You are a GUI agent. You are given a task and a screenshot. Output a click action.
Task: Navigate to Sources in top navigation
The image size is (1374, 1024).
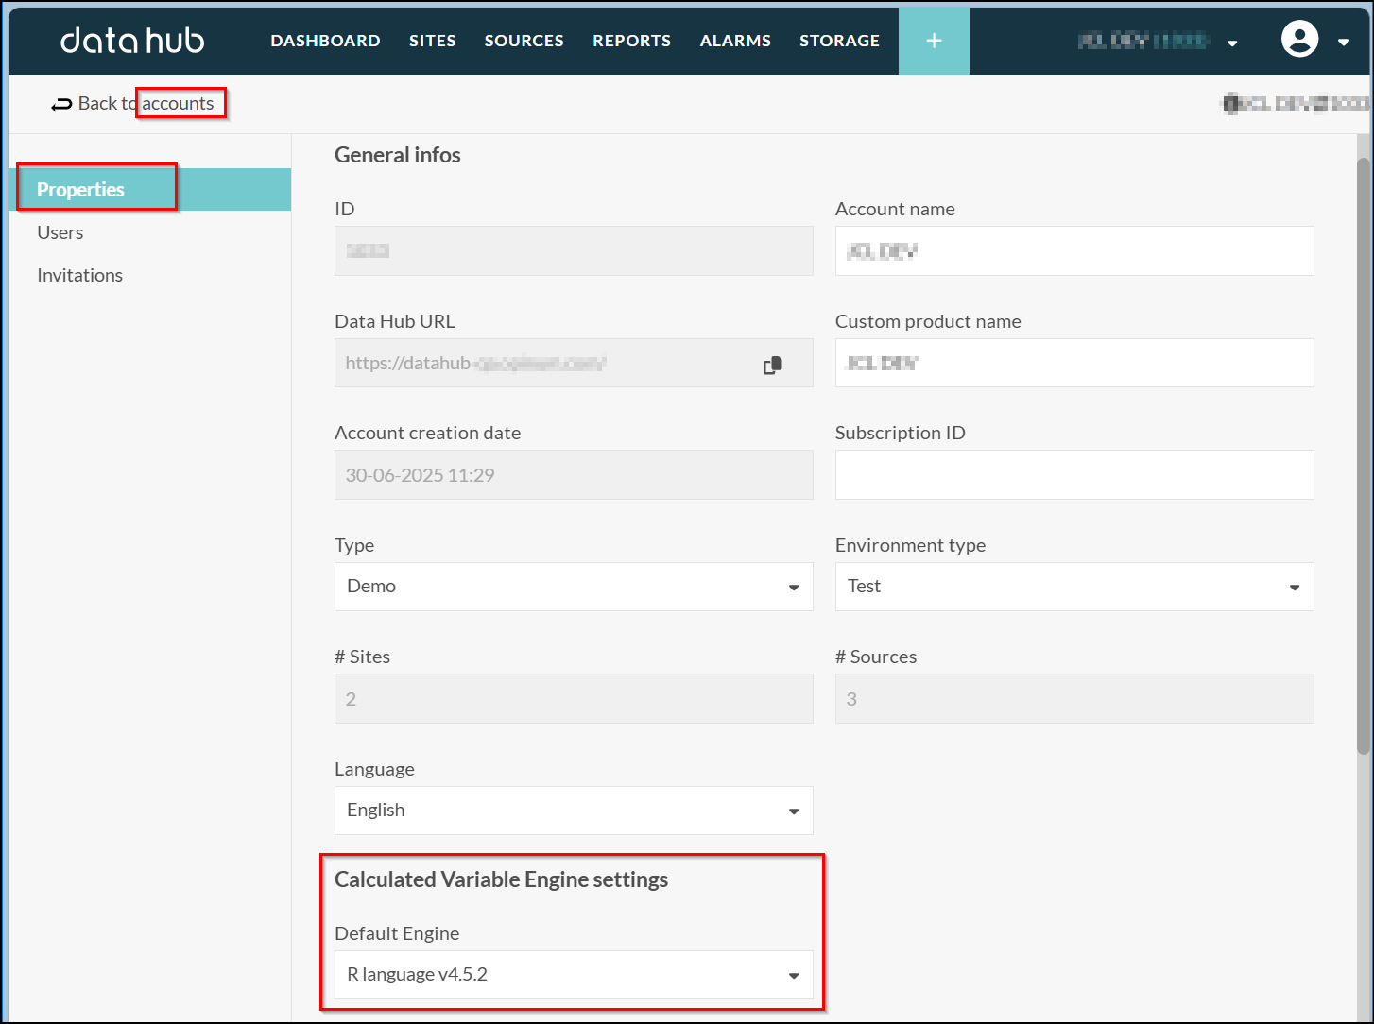(x=524, y=41)
